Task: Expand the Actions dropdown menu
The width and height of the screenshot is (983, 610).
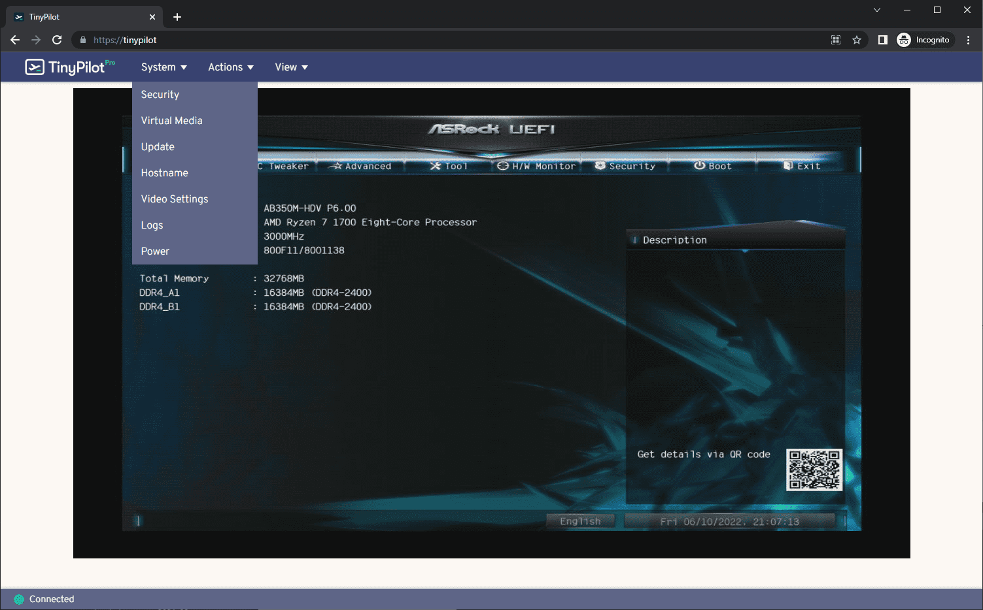Action: click(x=230, y=67)
